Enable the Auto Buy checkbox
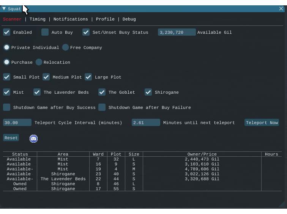Screen dimensions: 287x214 pyautogui.click(x=45, y=32)
